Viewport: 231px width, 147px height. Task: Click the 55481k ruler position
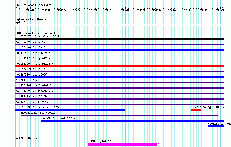coord(30,10)
